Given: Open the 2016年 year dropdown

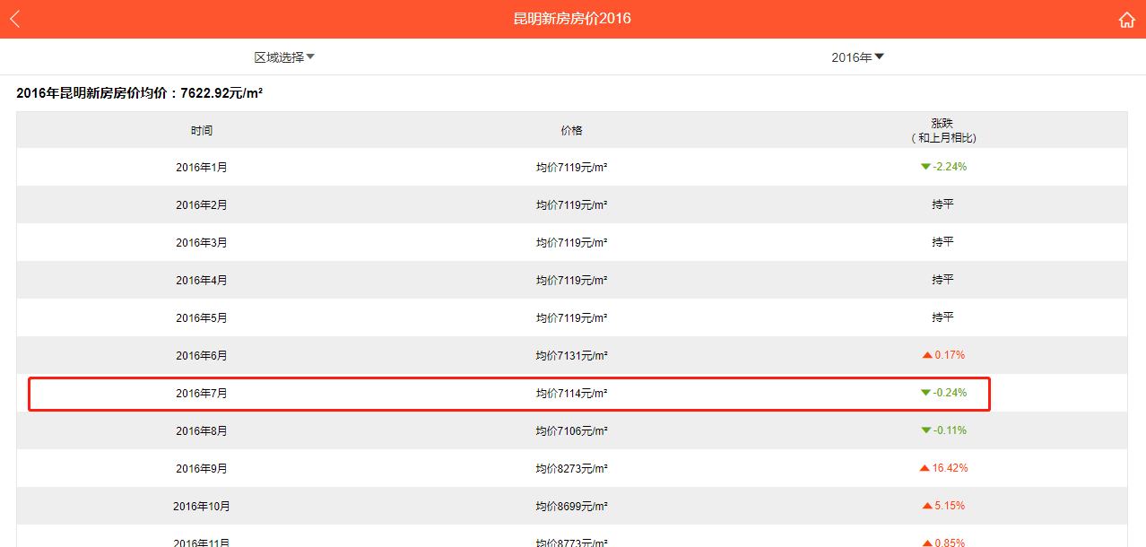Looking at the screenshot, I should pos(857,57).
